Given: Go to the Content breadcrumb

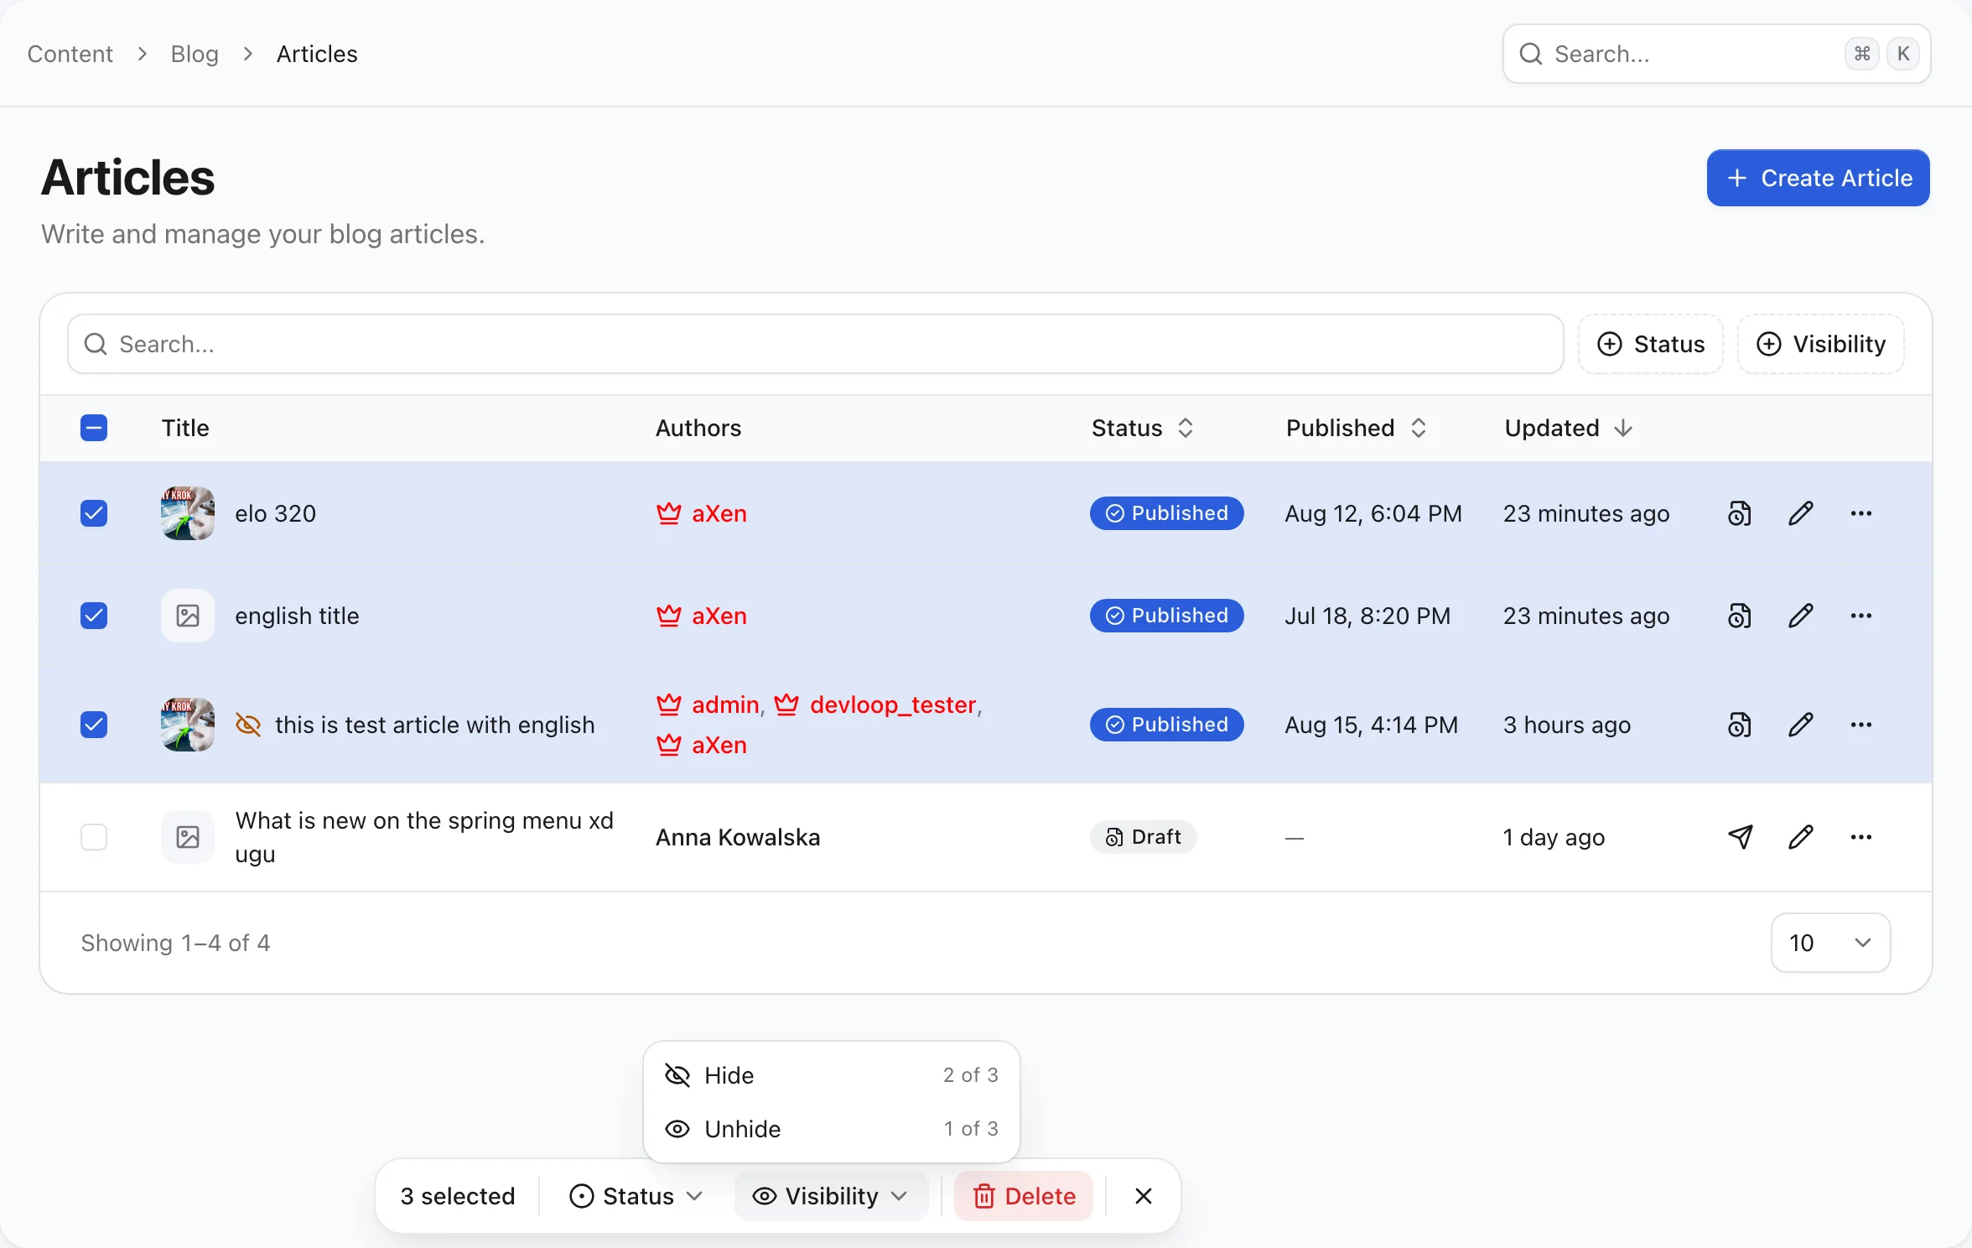Looking at the screenshot, I should pyautogui.click(x=70, y=54).
